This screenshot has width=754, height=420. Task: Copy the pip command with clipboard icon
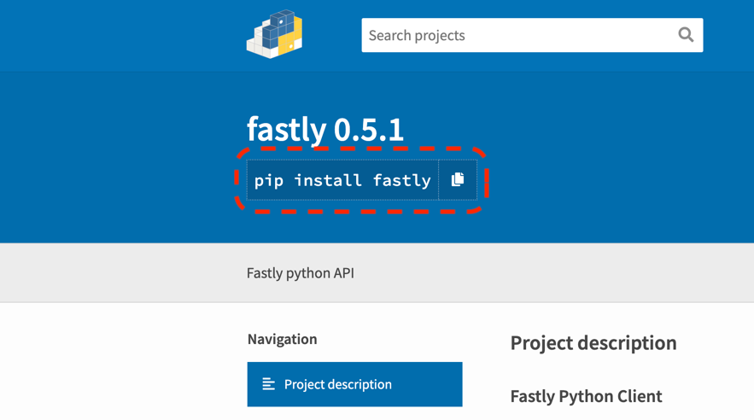click(x=458, y=180)
